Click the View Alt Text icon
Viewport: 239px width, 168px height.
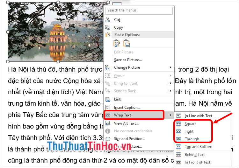(x=108, y=123)
